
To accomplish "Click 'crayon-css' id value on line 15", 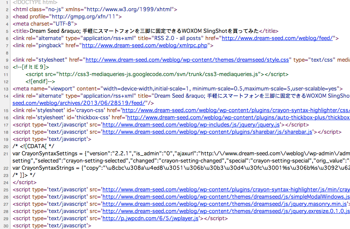I will tap(89, 110).
